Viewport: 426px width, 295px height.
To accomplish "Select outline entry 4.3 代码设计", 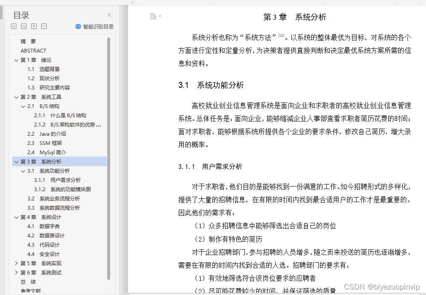I will 43,245.
